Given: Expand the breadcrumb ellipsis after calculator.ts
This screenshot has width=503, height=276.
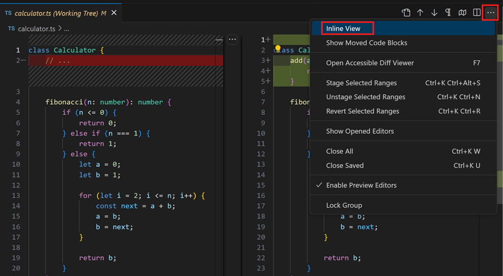Looking at the screenshot, I should (x=67, y=28).
